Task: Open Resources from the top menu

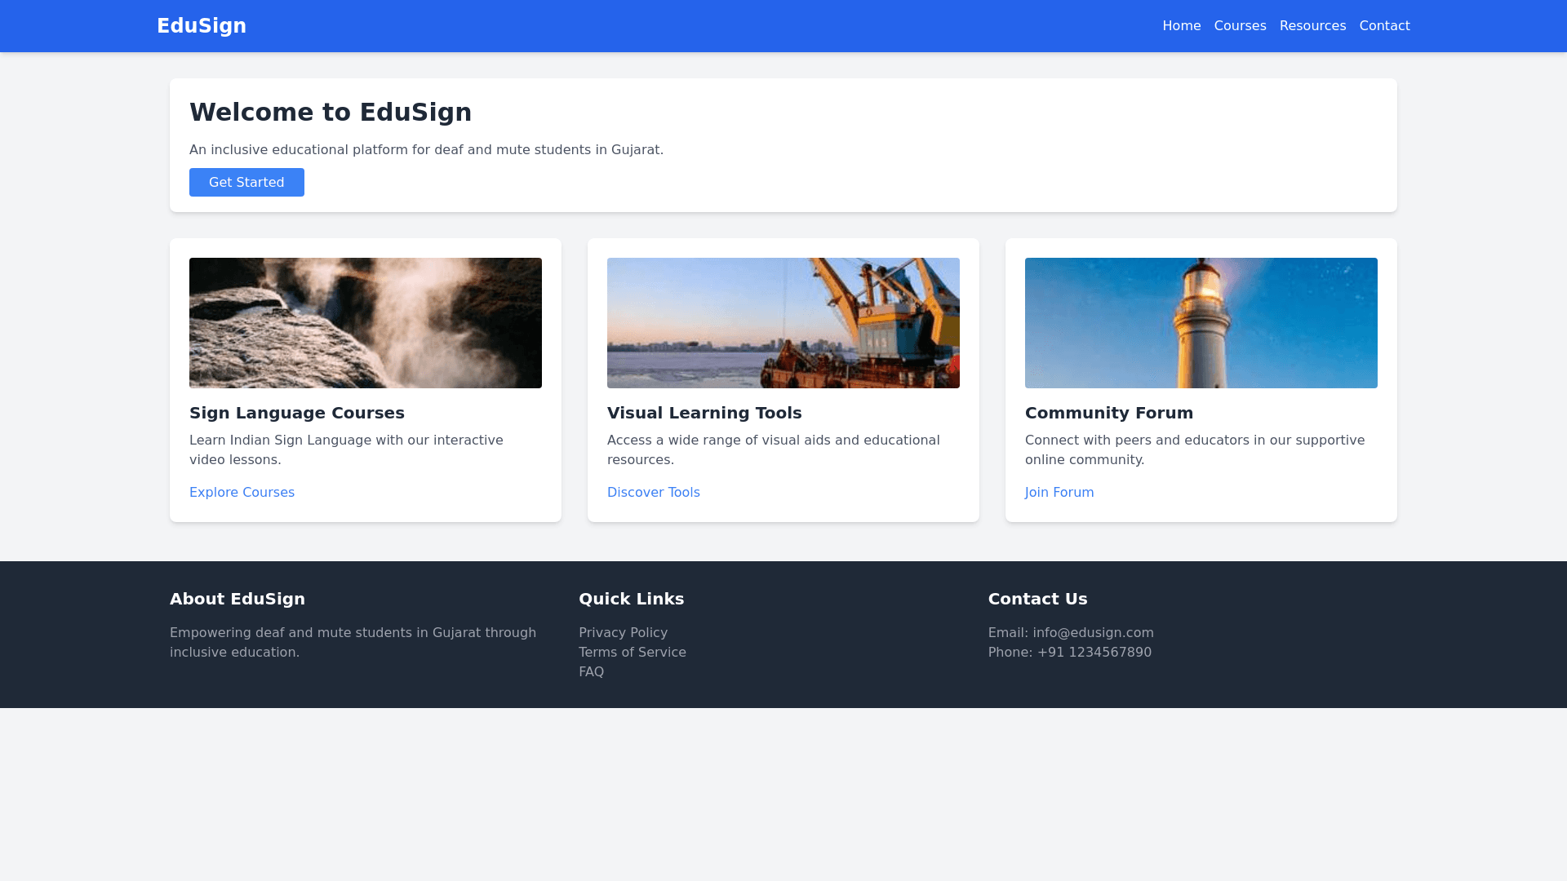Action: coord(1312,26)
